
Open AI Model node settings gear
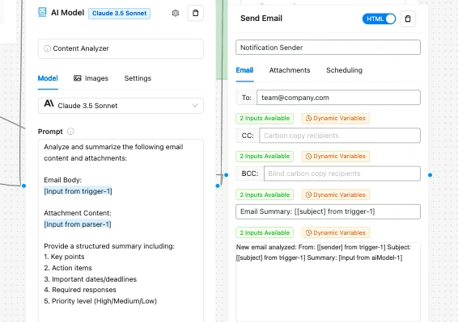click(x=176, y=13)
